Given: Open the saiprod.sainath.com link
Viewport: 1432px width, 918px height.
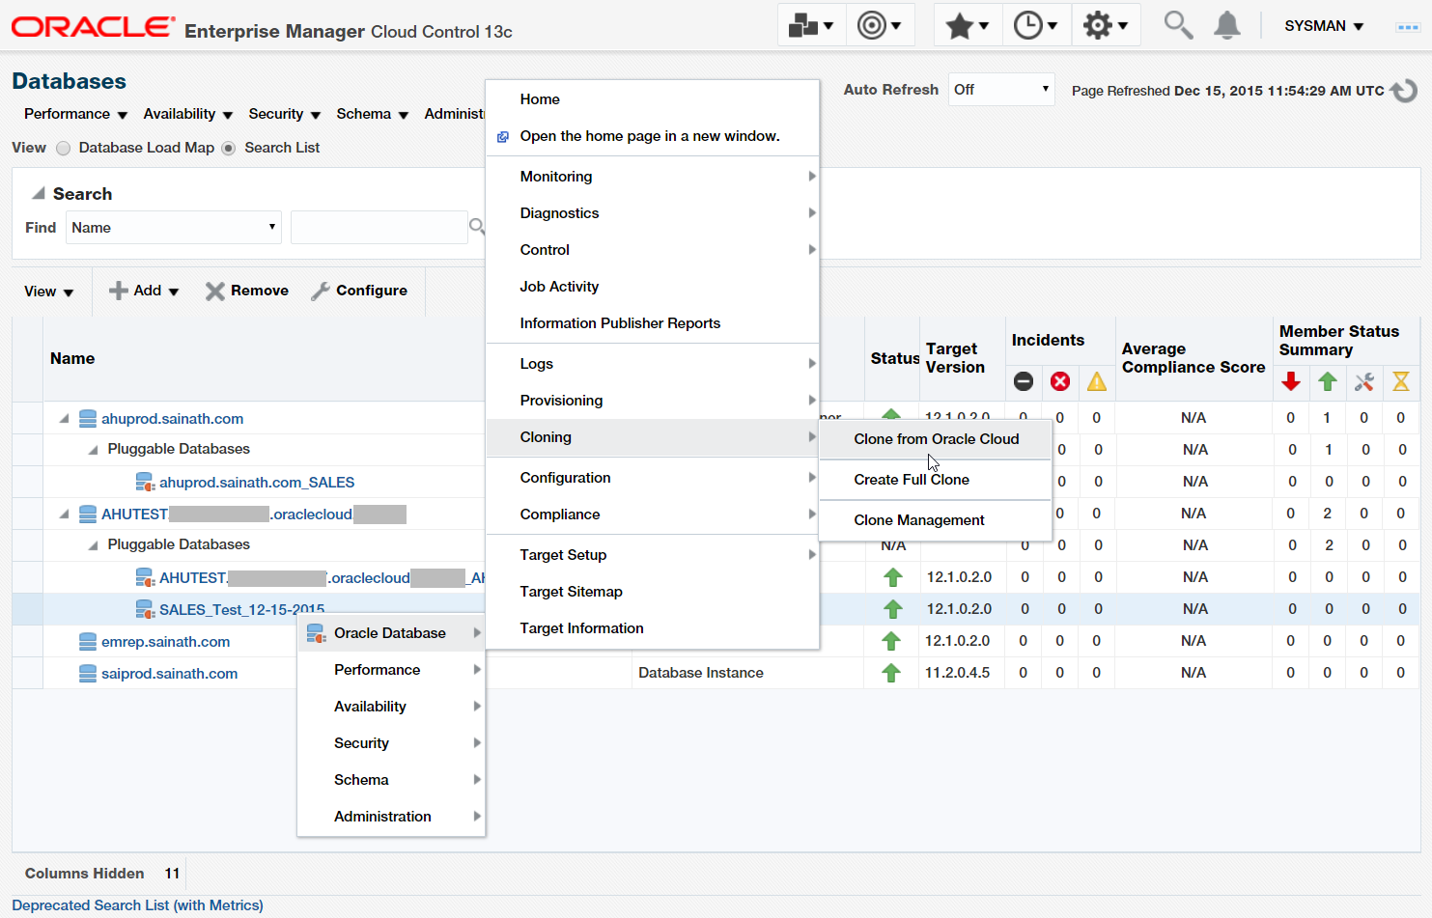Looking at the screenshot, I should coord(169,674).
